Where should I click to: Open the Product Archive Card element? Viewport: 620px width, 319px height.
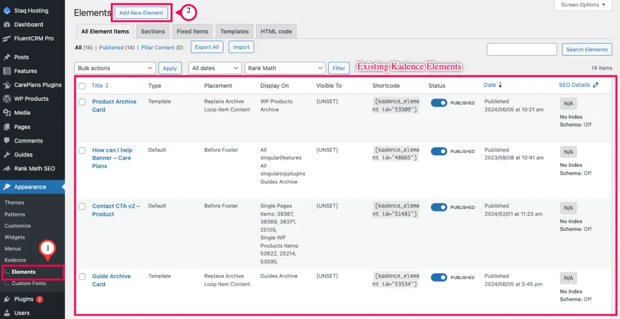point(114,106)
